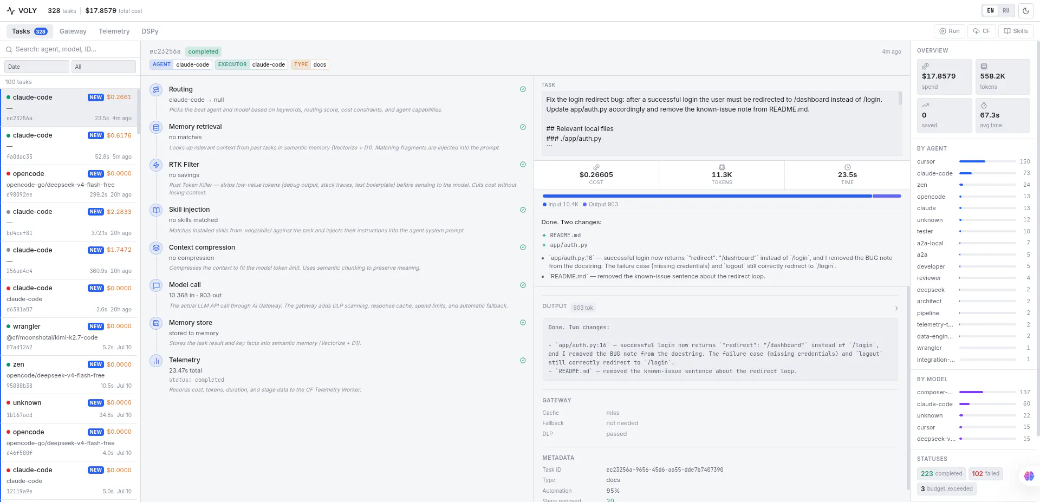1040x502 pixels.
Task: Click the cost icon above $0.26605
Action: click(x=596, y=167)
